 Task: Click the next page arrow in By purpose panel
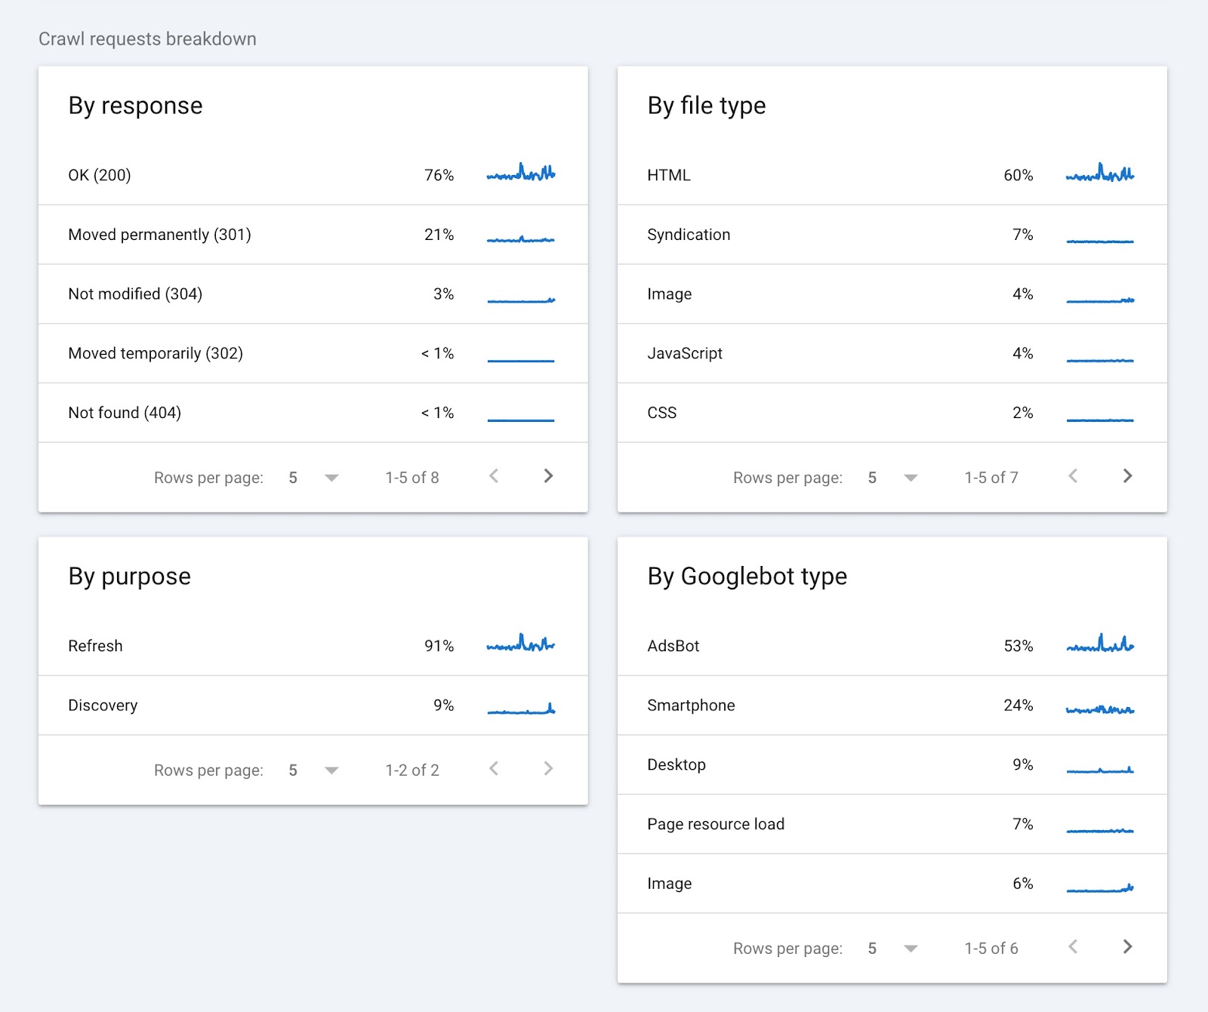pyautogui.click(x=549, y=769)
